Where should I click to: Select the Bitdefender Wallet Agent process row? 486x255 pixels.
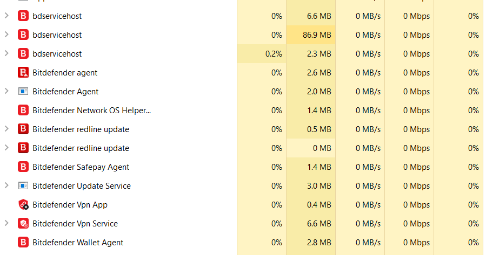(x=78, y=243)
